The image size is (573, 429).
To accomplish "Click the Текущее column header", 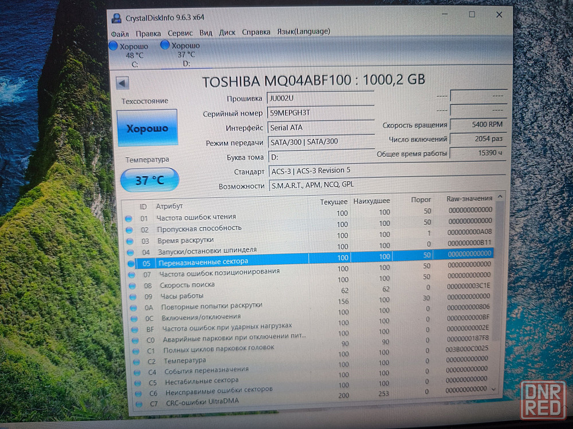I will pos(333,202).
